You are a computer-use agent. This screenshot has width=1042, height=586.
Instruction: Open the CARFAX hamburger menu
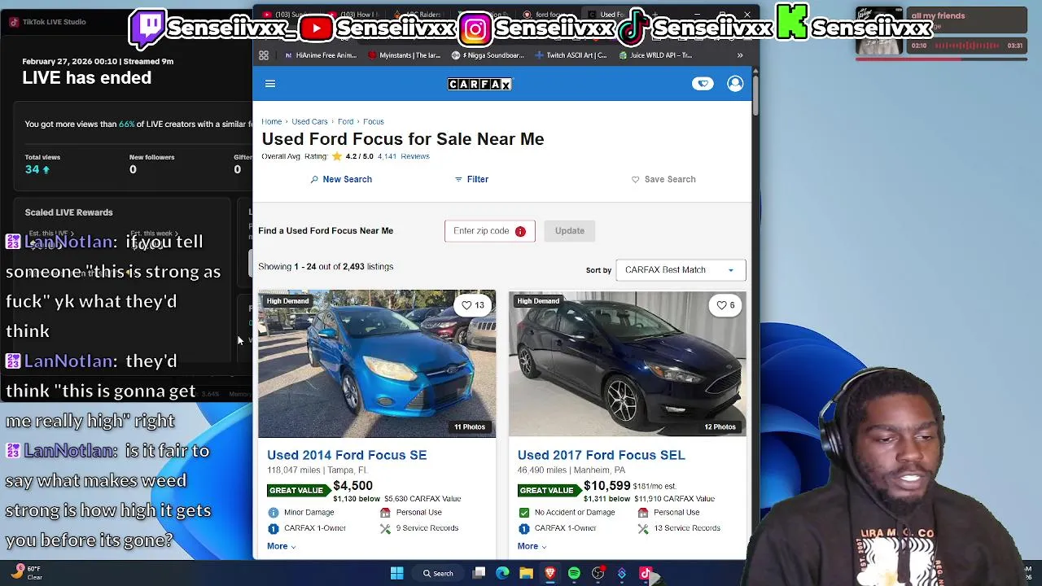click(270, 84)
